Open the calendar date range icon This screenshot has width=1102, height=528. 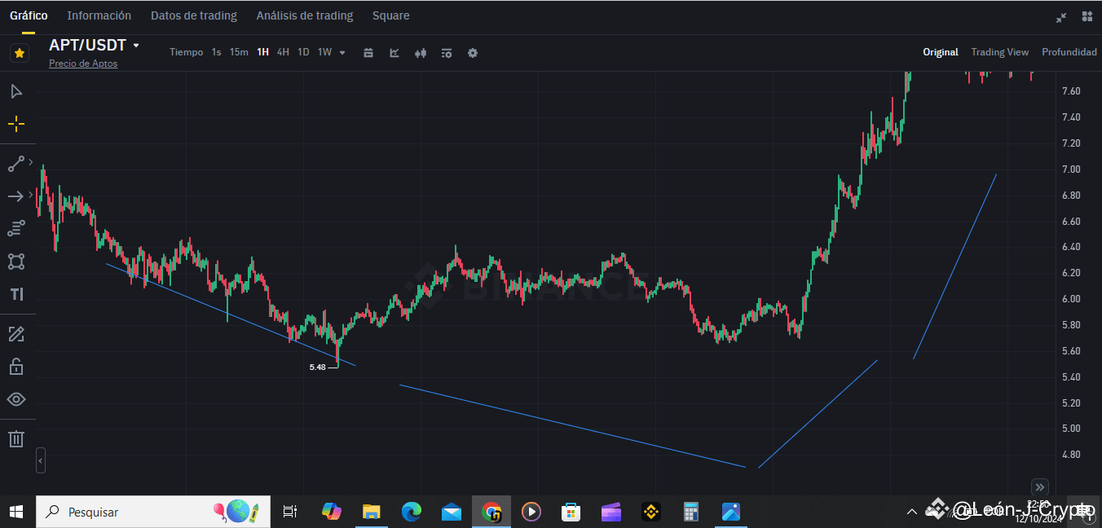(368, 53)
